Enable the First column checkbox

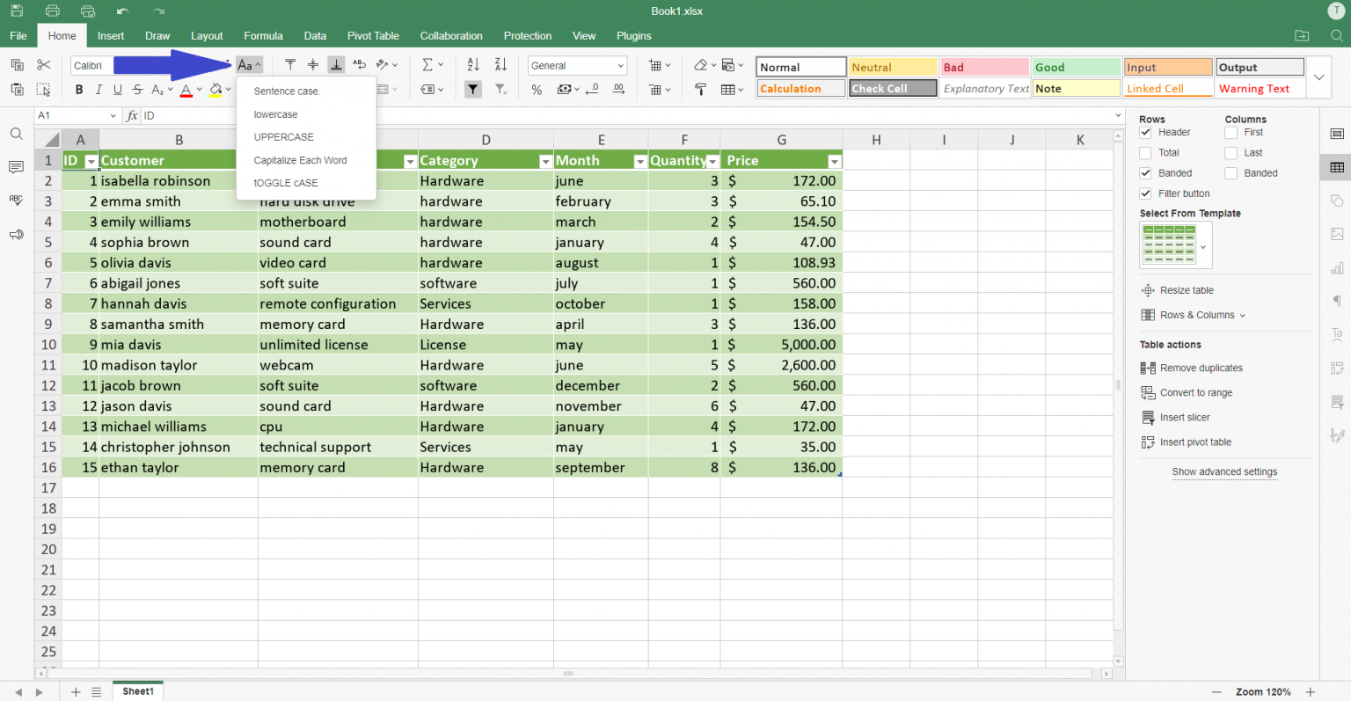pyautogui.click(x=1231, y=131)
